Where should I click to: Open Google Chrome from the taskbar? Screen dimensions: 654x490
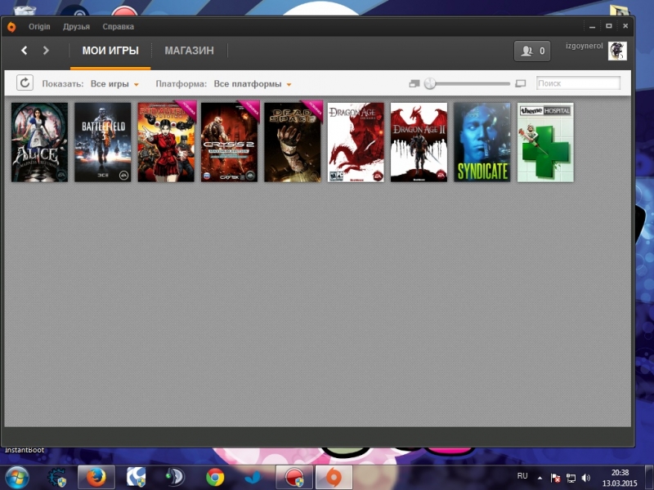click(215, 477)
